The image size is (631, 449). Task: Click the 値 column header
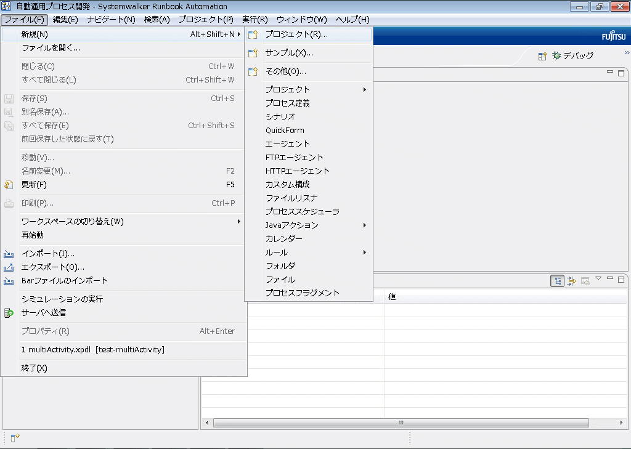[x=505, y=297]
